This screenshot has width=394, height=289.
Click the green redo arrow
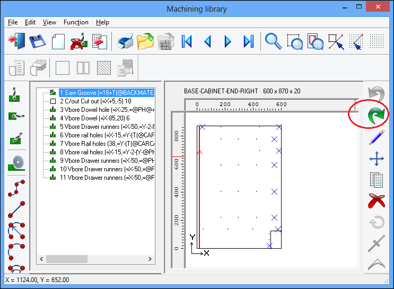point(376,116)
